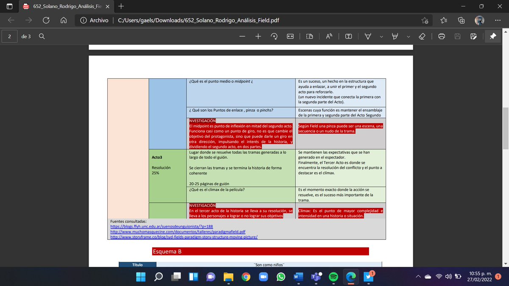Image resolution: width=509 pixels, height=286 pixels.
Task: Open the page view options
Action: [310, 36]
